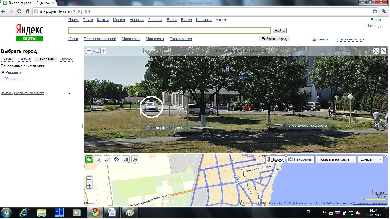Image resolution: width=390 pixels, height=219 pixels.
Task: Click the Печать print link
Action: (323, 40)
